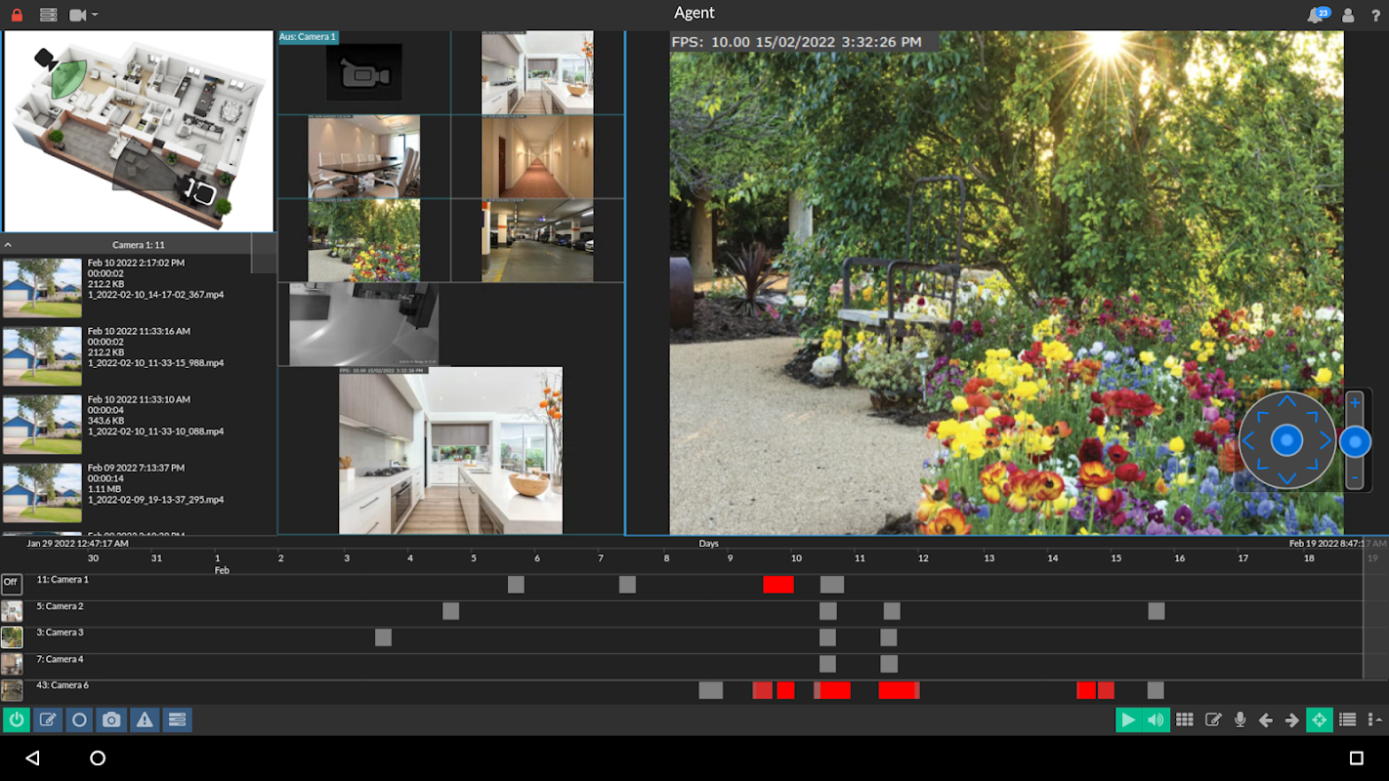Click the 43: Camera 6 timeline label
Image resolution: width=1389 pixels, height=781 pixels.
63,685
